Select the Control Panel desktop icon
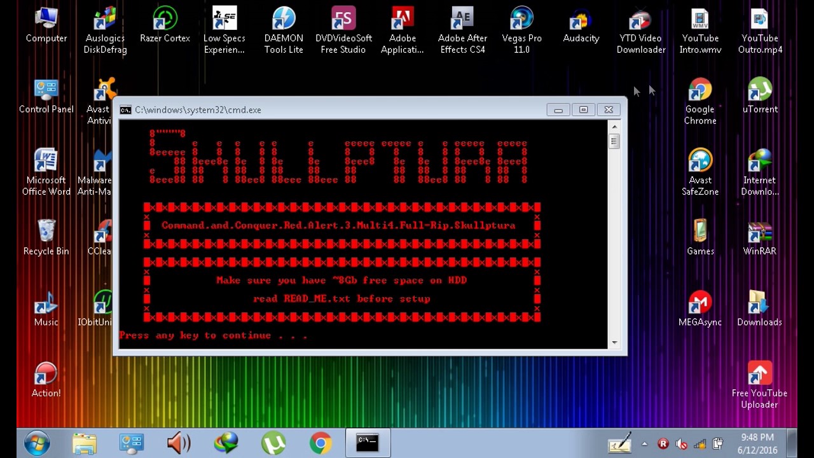The image size is (814, 458). pyautogui.click(x=46, y=96)
